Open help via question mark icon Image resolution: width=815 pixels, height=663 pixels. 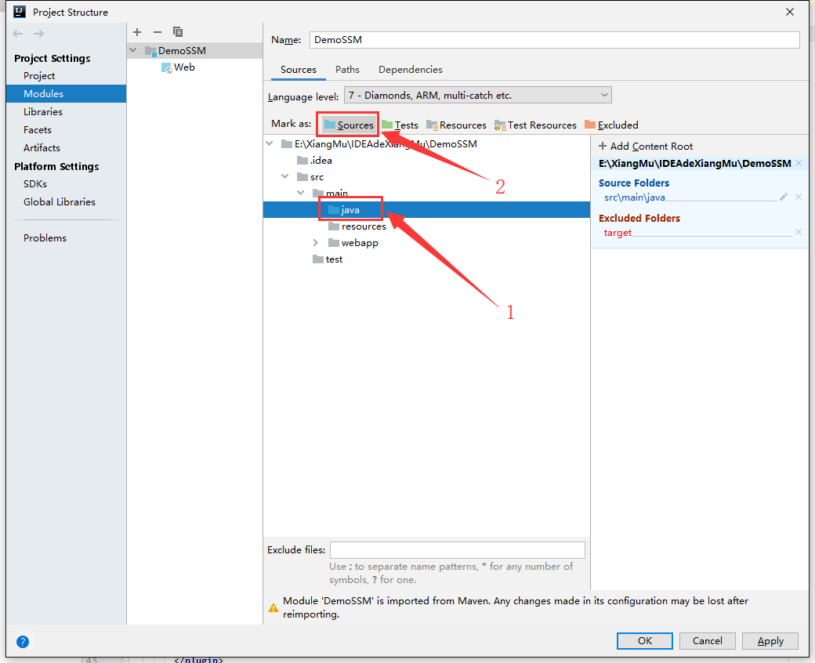click(x=23, y=642)
